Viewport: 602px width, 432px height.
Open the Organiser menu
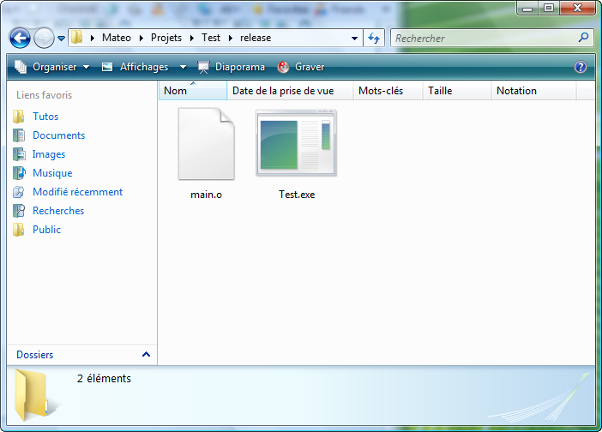[51, 67]
